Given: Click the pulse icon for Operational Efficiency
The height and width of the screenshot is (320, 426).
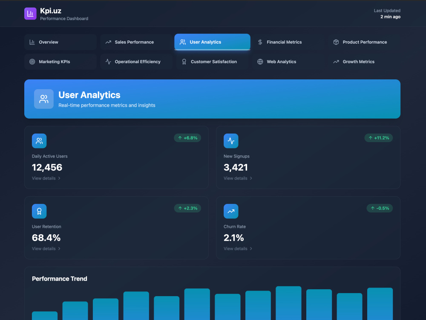Looking at the screenshot, I should pos(108,62).
